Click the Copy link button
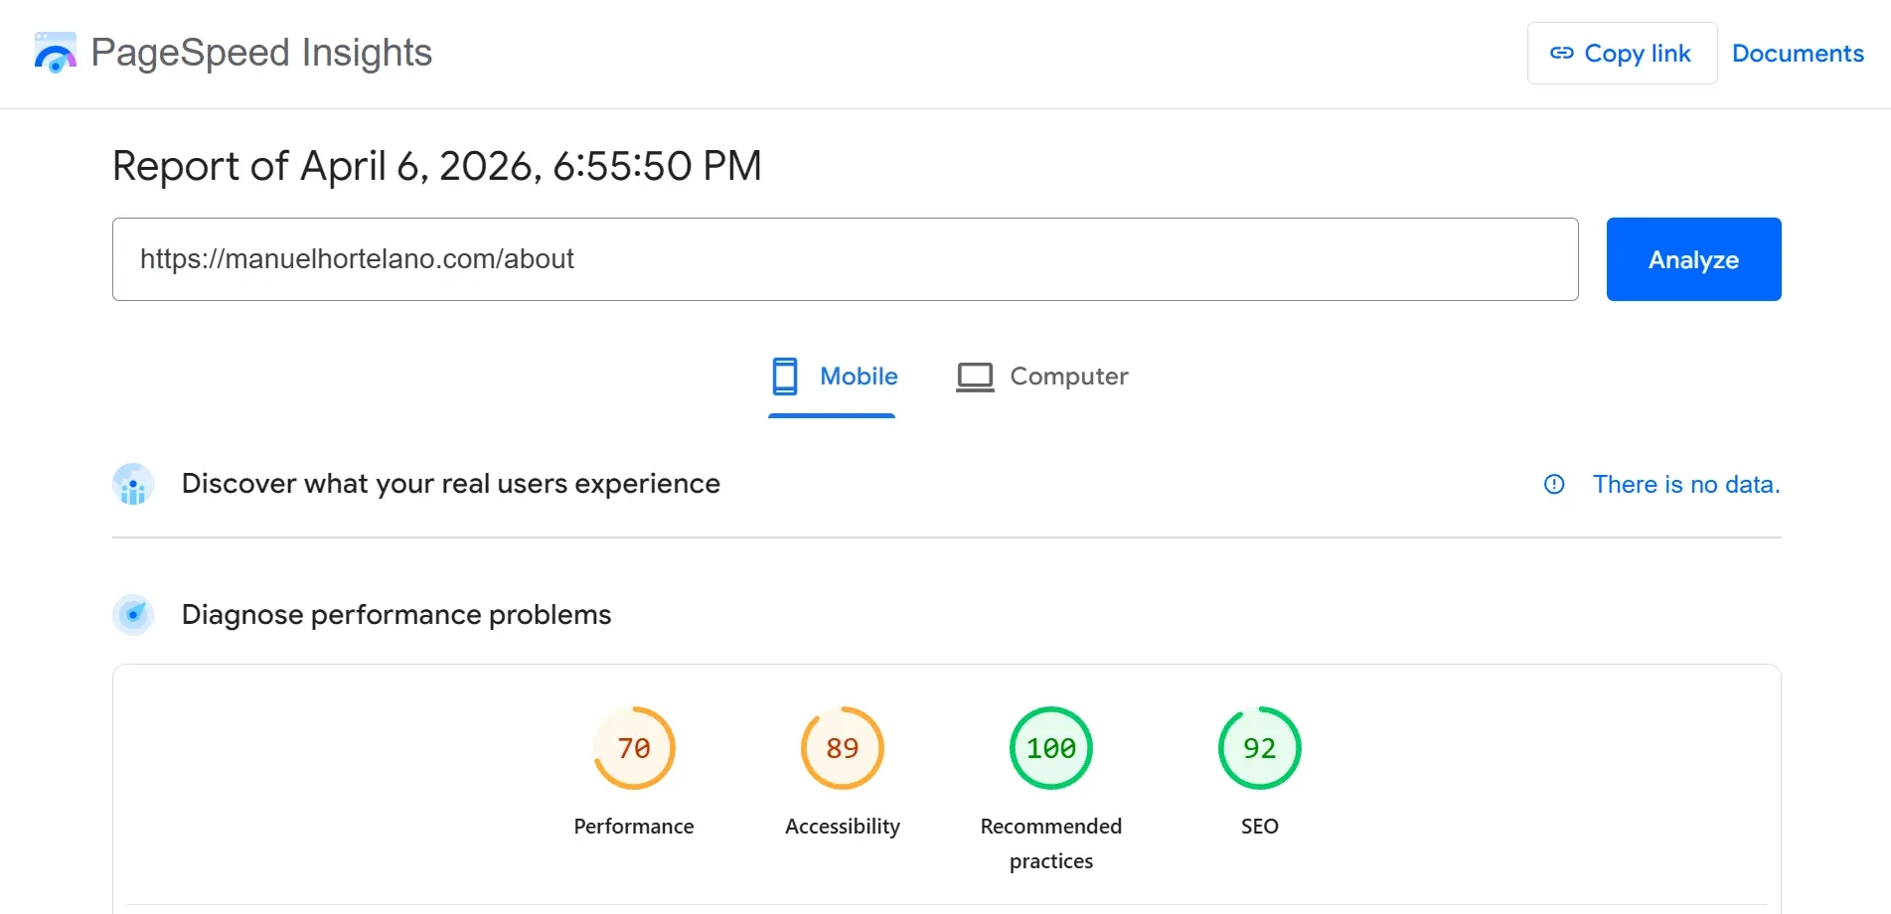Screen dimensions: 1891x914 (x=1621, y=53)
